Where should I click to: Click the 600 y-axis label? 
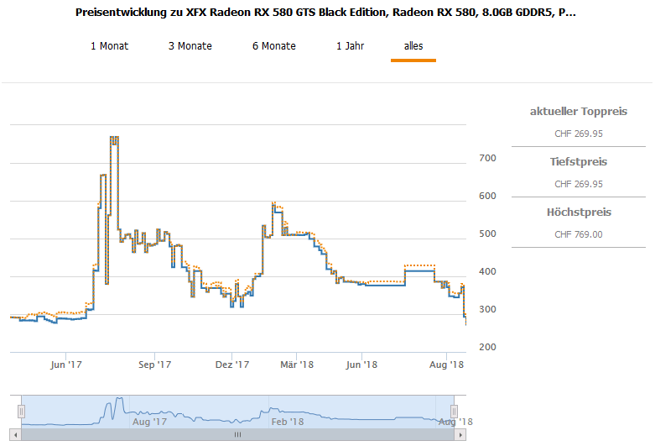point(487,196)
